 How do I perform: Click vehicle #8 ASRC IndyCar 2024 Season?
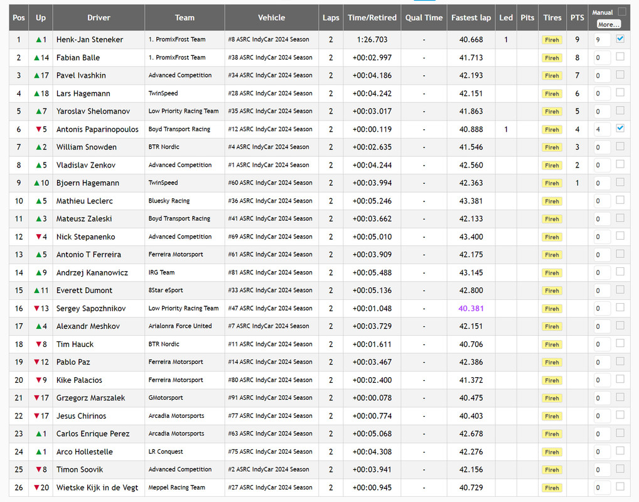point(269,40)
